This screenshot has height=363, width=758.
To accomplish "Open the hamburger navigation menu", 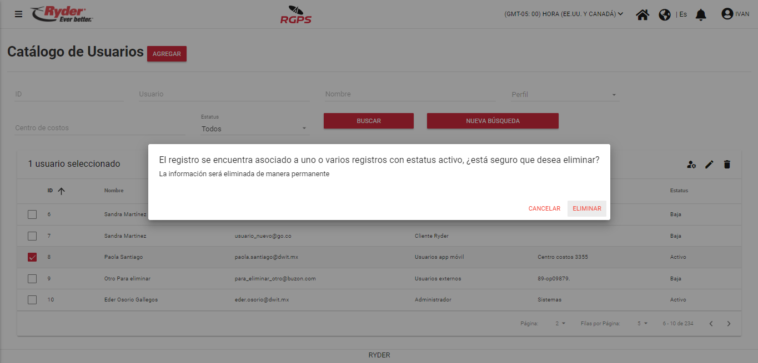I will (x=19, y=14).
